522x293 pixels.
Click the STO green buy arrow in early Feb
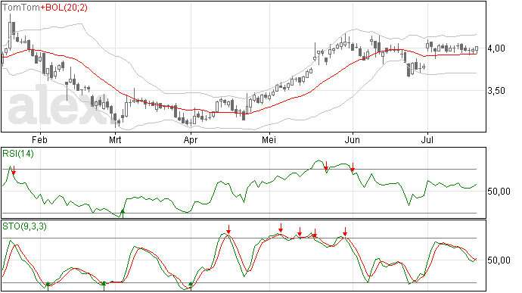(x=48, y=286)
